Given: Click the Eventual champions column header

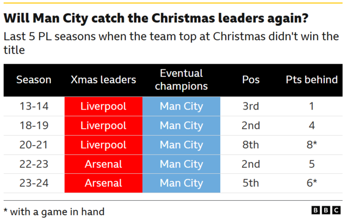Looking at the screenshot, I should 181,80.
